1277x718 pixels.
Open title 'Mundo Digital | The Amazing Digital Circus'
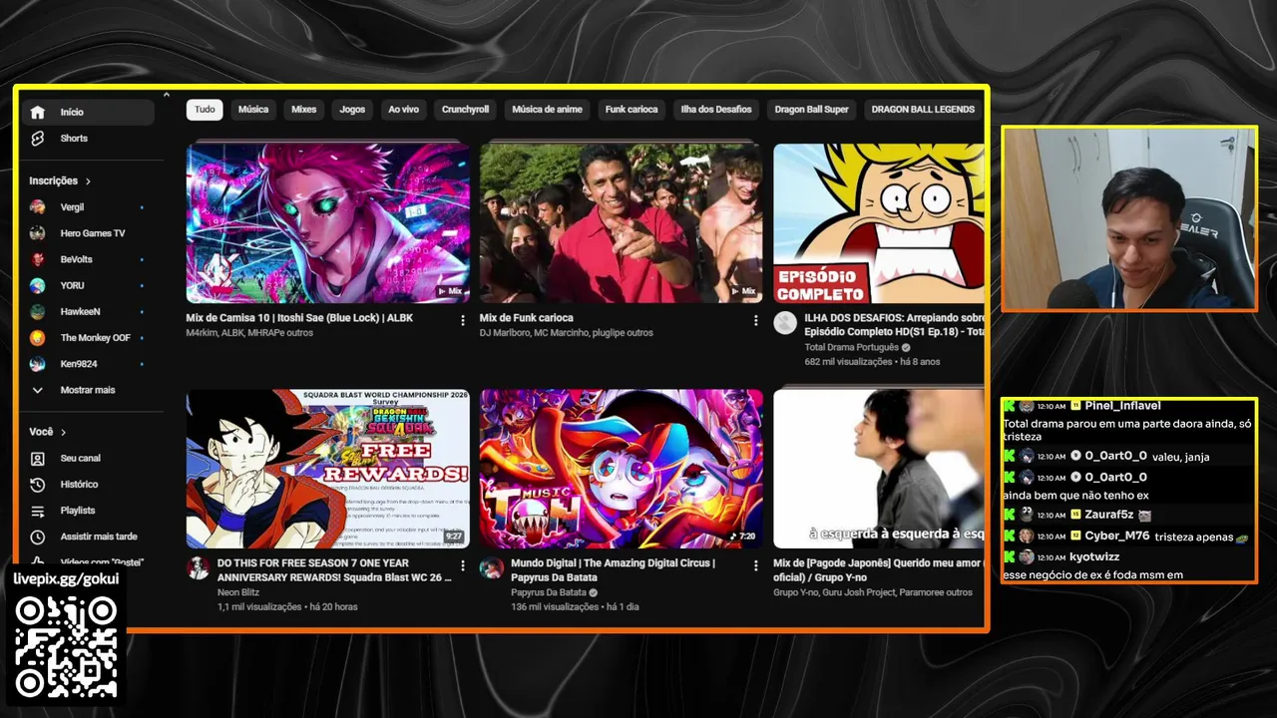tap(613, 570)
